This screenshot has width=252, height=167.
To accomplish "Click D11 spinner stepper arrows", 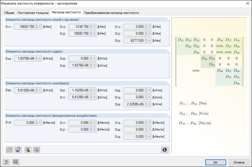I will pyautogui.click(x=37, y=26).
